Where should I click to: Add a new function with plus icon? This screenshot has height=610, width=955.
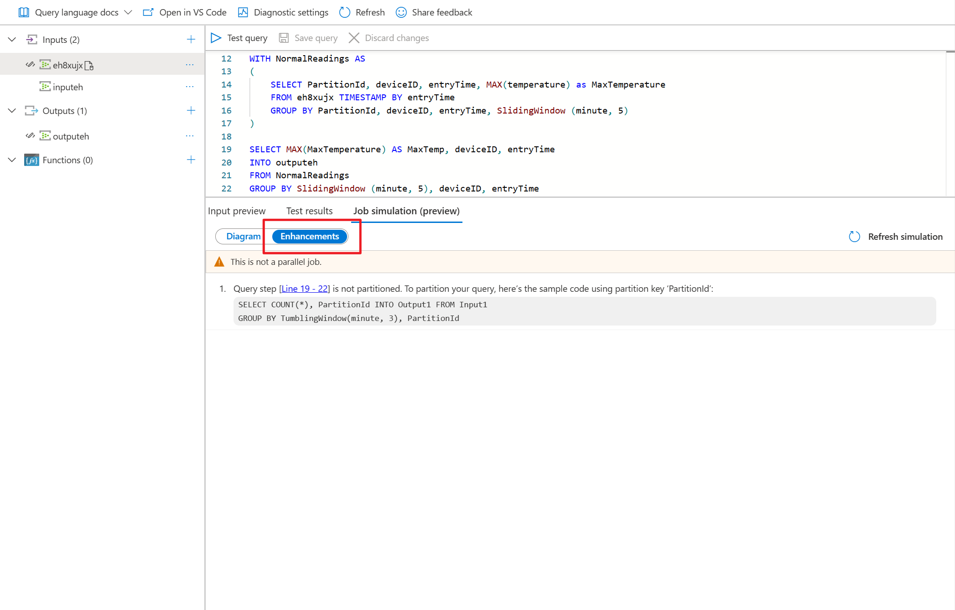191,160
